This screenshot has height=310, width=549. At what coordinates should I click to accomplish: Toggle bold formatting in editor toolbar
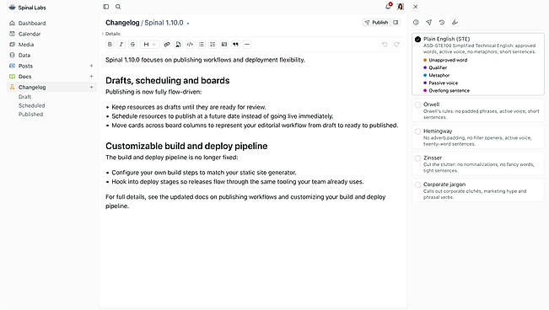pos(110,45)
